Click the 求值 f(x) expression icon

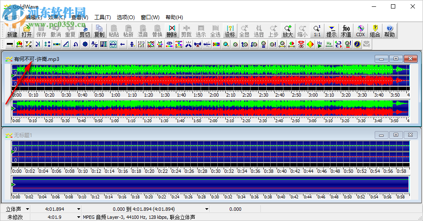click(346, 31)
